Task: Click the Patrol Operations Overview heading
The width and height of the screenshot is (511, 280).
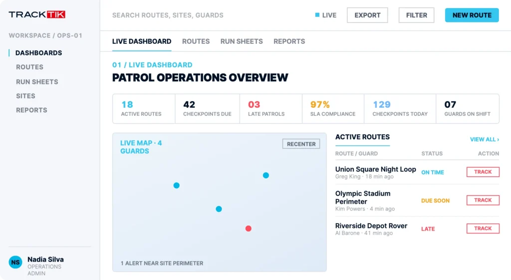Action: pyautogui.click(x=200, y=77)
